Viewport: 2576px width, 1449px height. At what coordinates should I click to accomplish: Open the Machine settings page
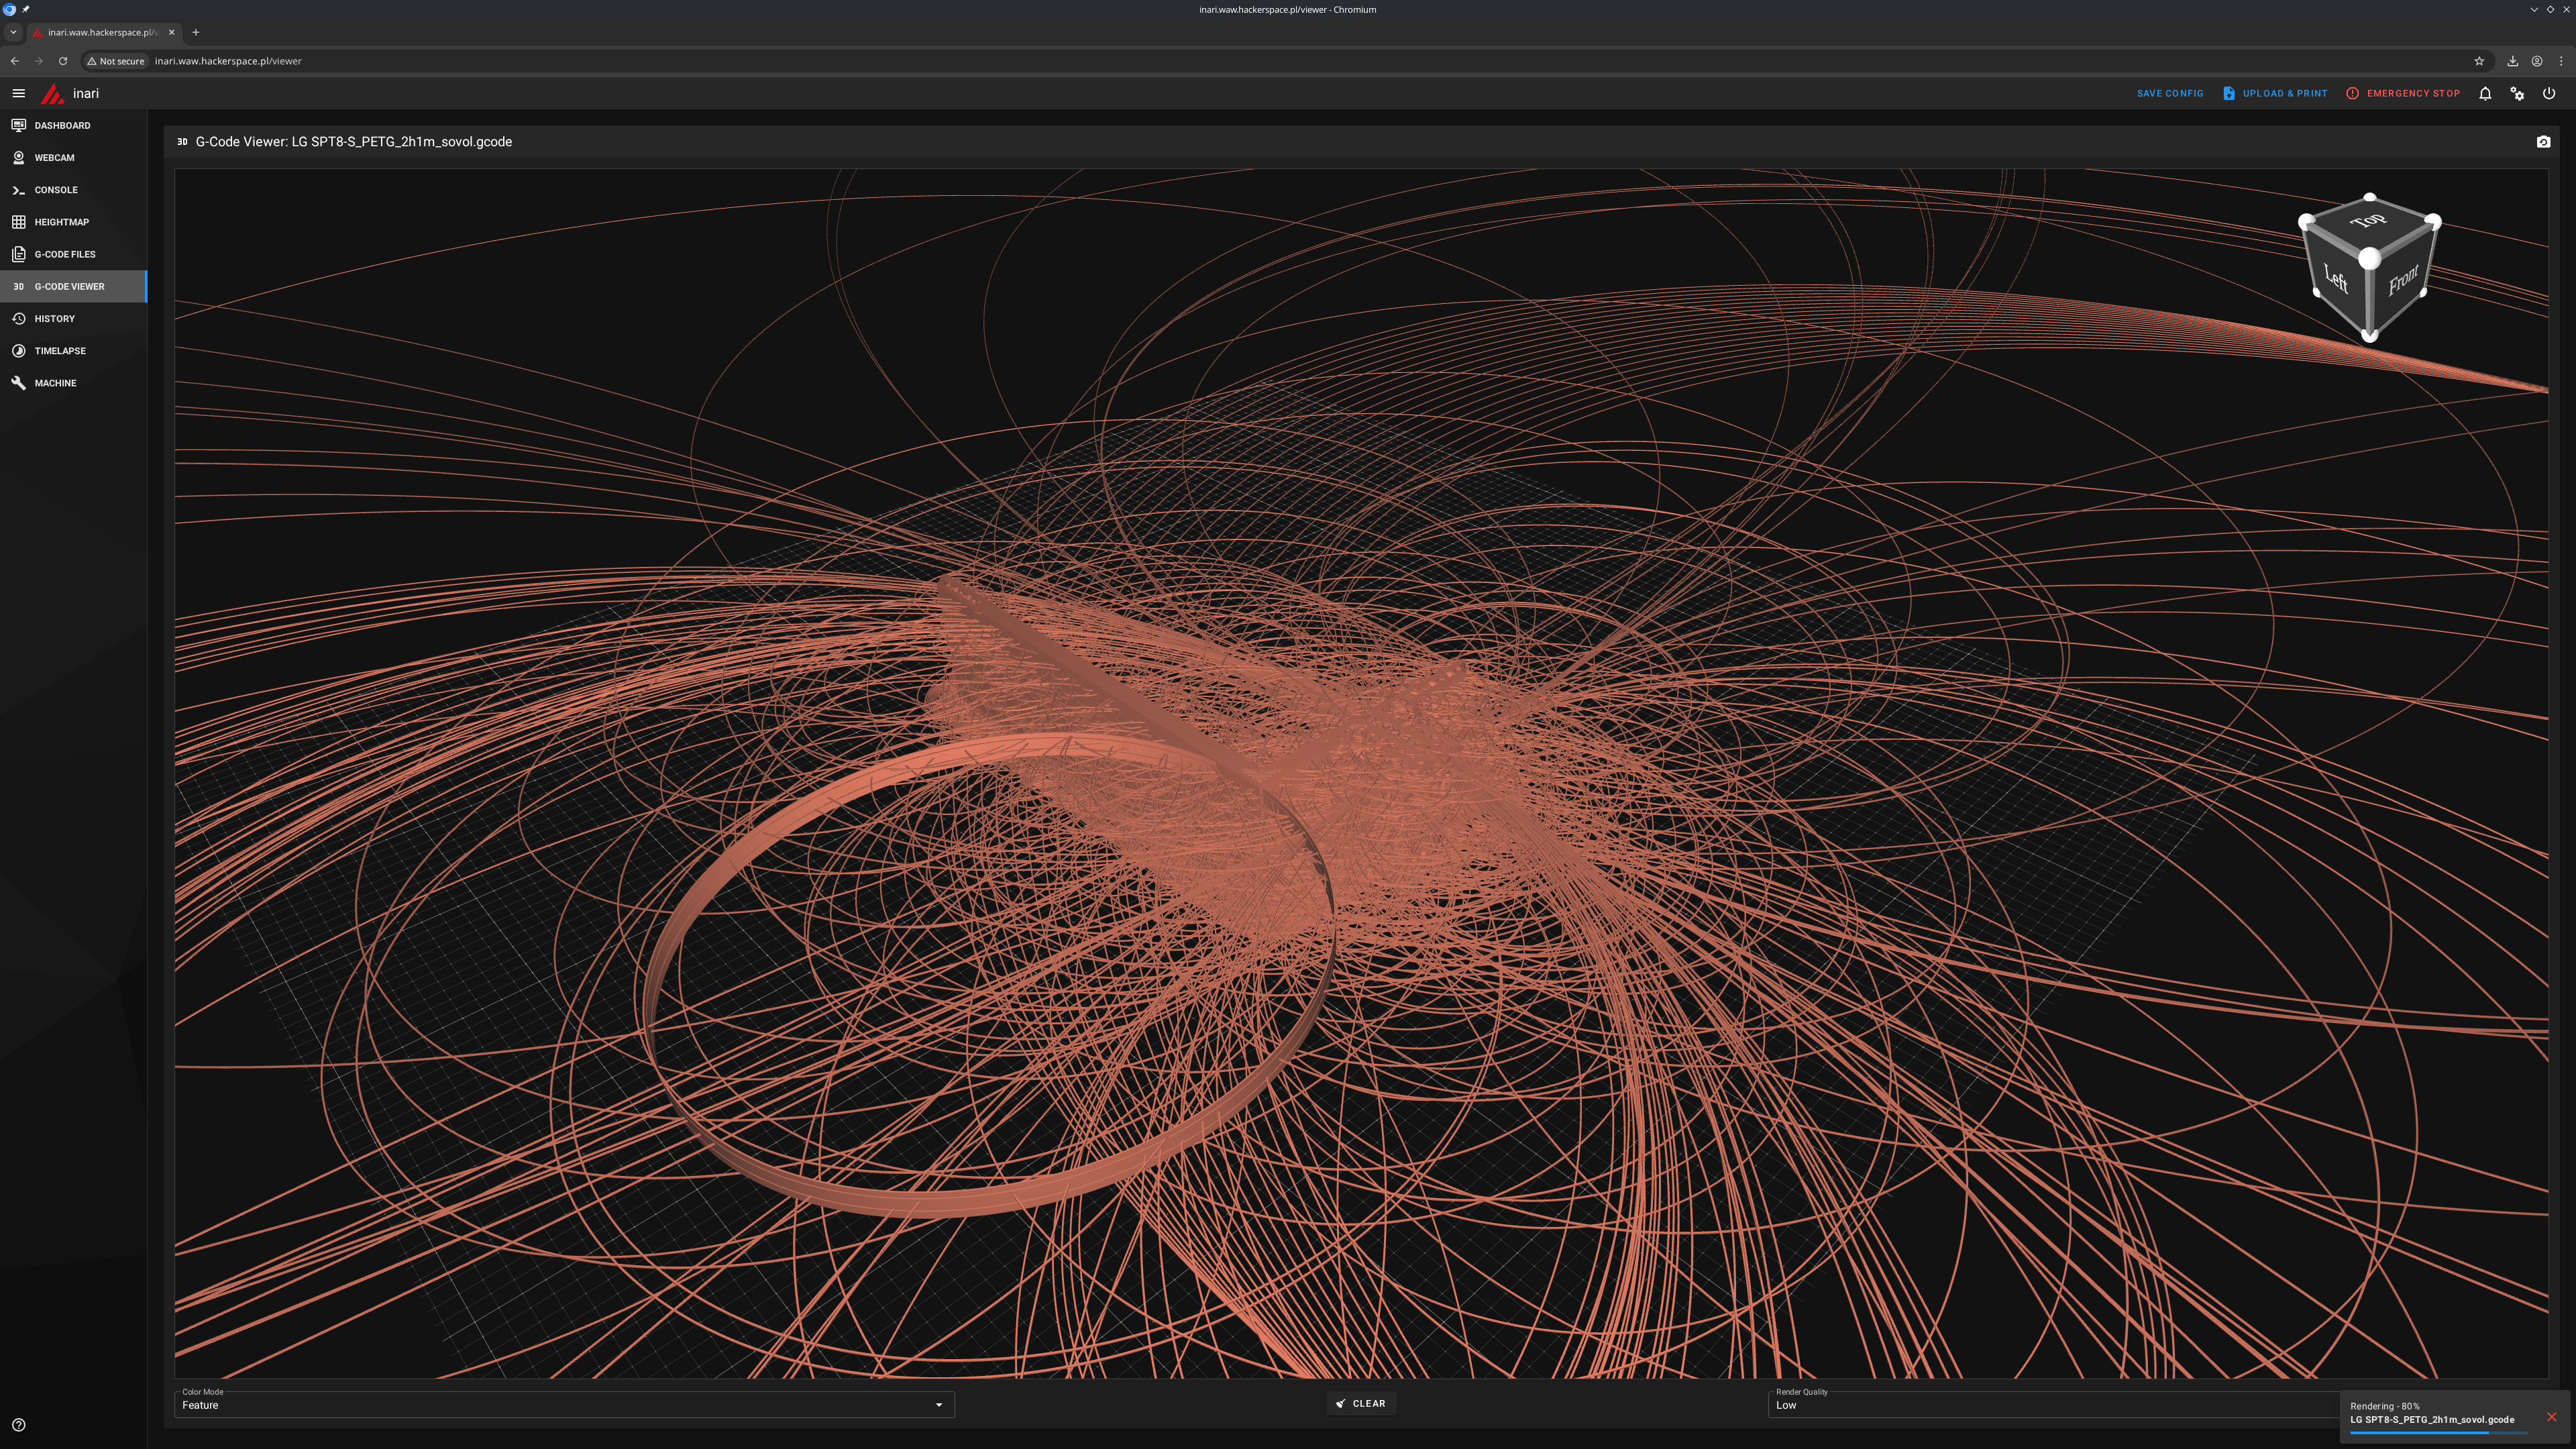pyautogui.click(x=74, y=383)
